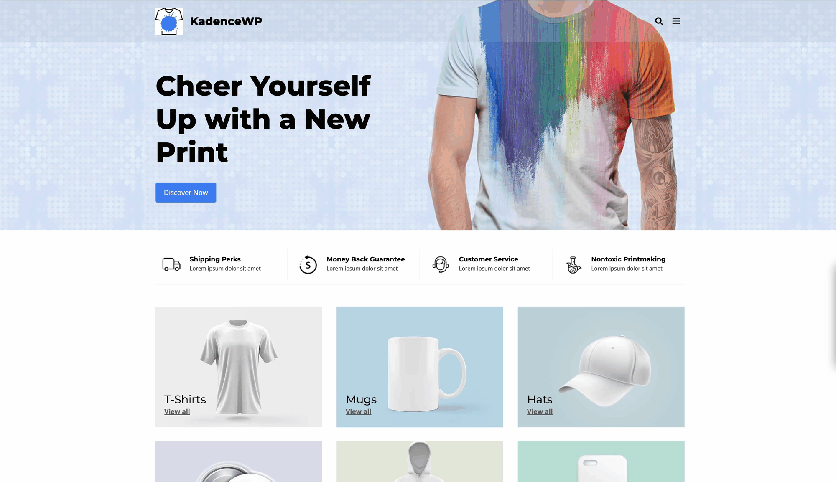Open the search icon in header

[659, 21]
